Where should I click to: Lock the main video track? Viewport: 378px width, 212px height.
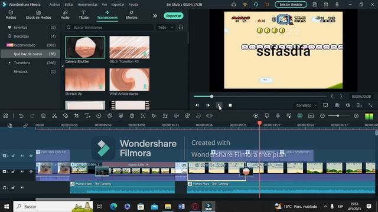pyautogui.click(x=13, y=171)
